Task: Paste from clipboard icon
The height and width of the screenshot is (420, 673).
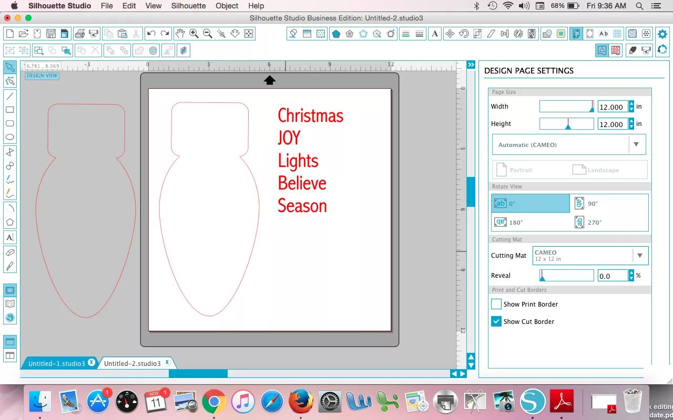Action: [122, 34]
